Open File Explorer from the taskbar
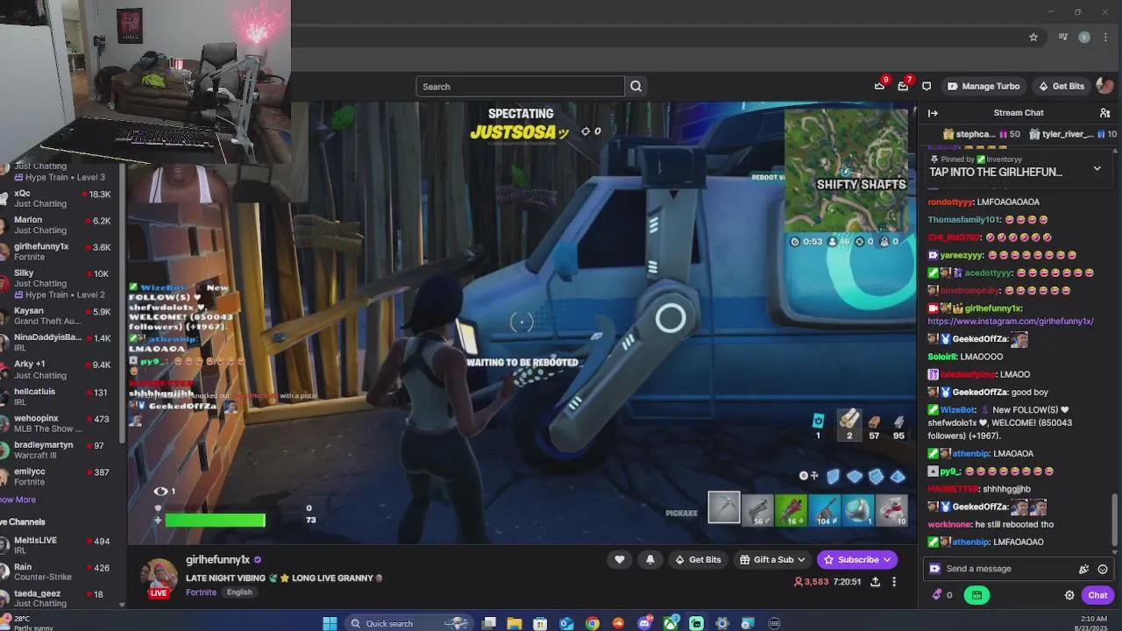 click(x=515, y=623)
